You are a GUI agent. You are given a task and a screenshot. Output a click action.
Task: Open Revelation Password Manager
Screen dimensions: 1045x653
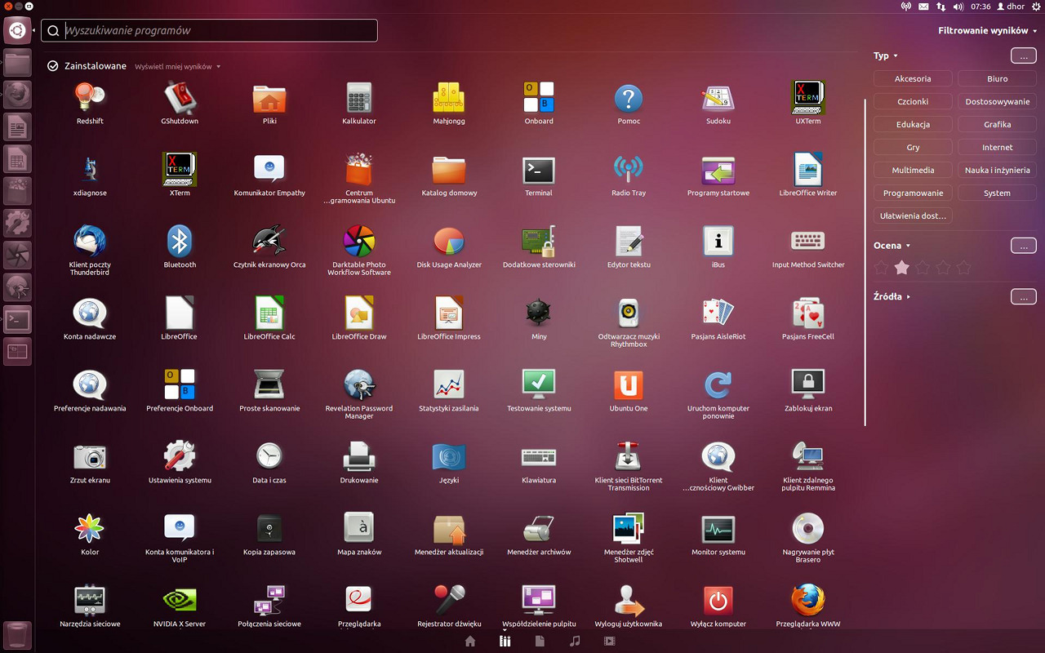(359, 394)
